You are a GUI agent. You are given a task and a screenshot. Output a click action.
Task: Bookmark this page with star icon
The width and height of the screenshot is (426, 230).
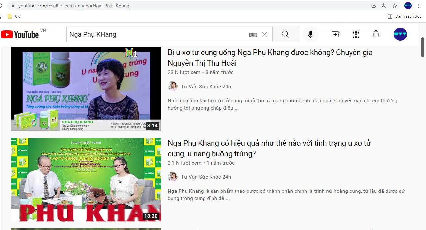coord(395,6)
